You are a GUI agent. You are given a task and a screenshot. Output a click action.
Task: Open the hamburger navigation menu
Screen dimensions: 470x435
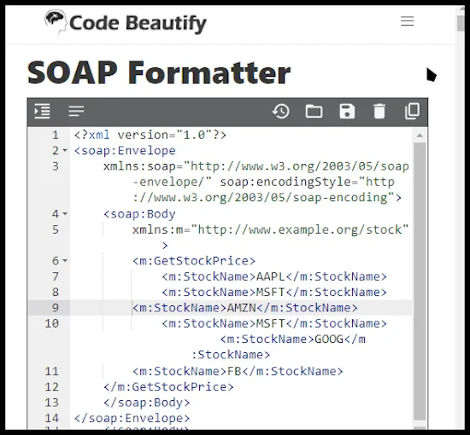point(407,21)
